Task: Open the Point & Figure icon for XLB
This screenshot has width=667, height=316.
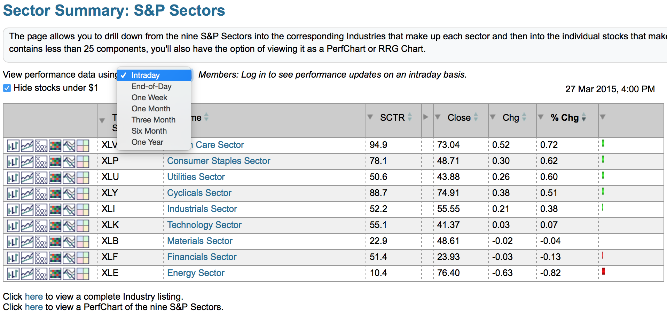Action: point(41,242)
